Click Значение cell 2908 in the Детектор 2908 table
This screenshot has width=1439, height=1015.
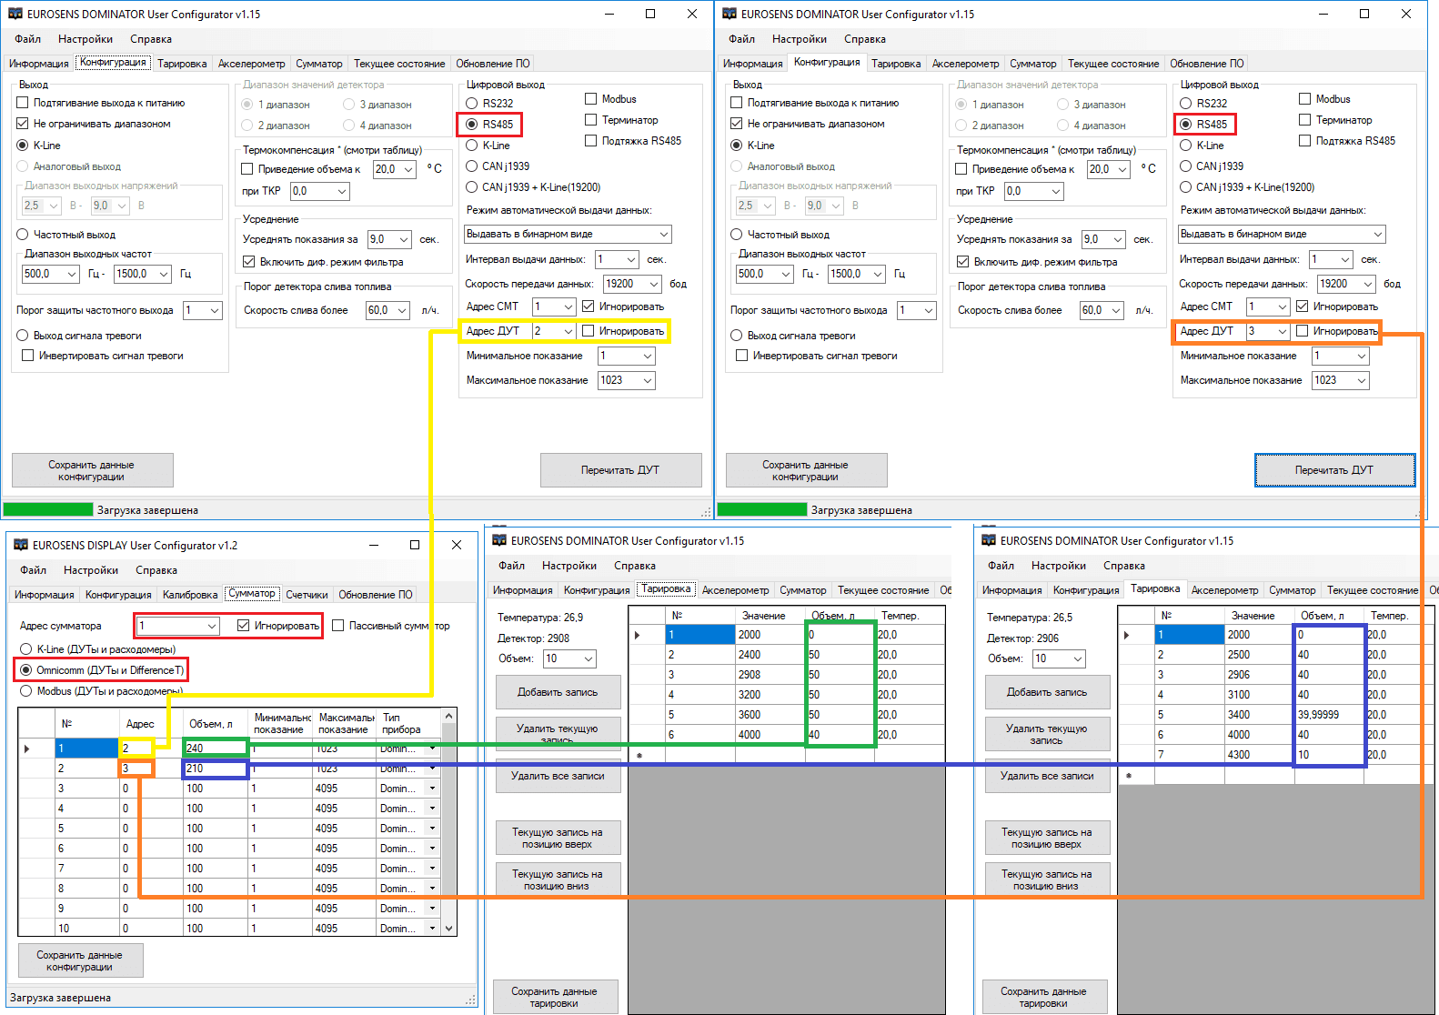click(770, 675)
